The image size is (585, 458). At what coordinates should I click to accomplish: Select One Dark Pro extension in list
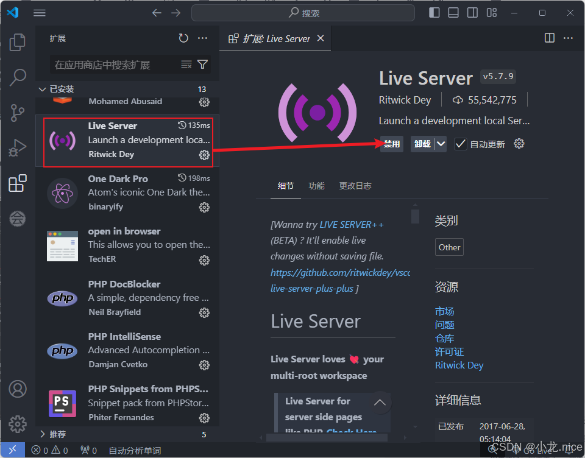tap(127, 193)
